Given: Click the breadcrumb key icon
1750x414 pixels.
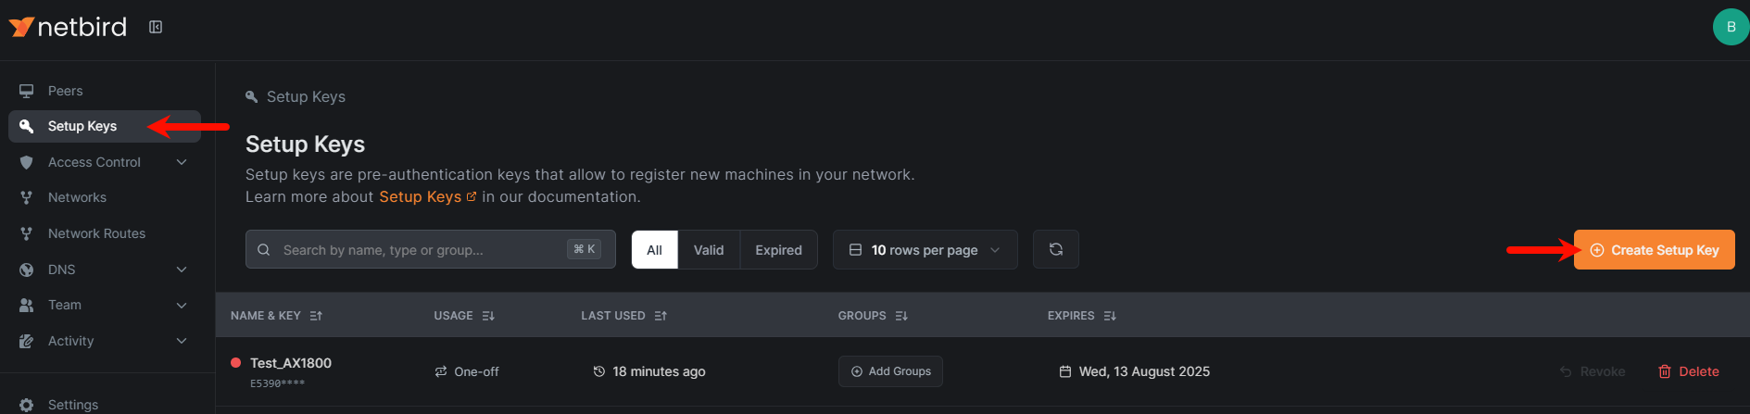Looking at the screenshot, I should tap(251, 96).
